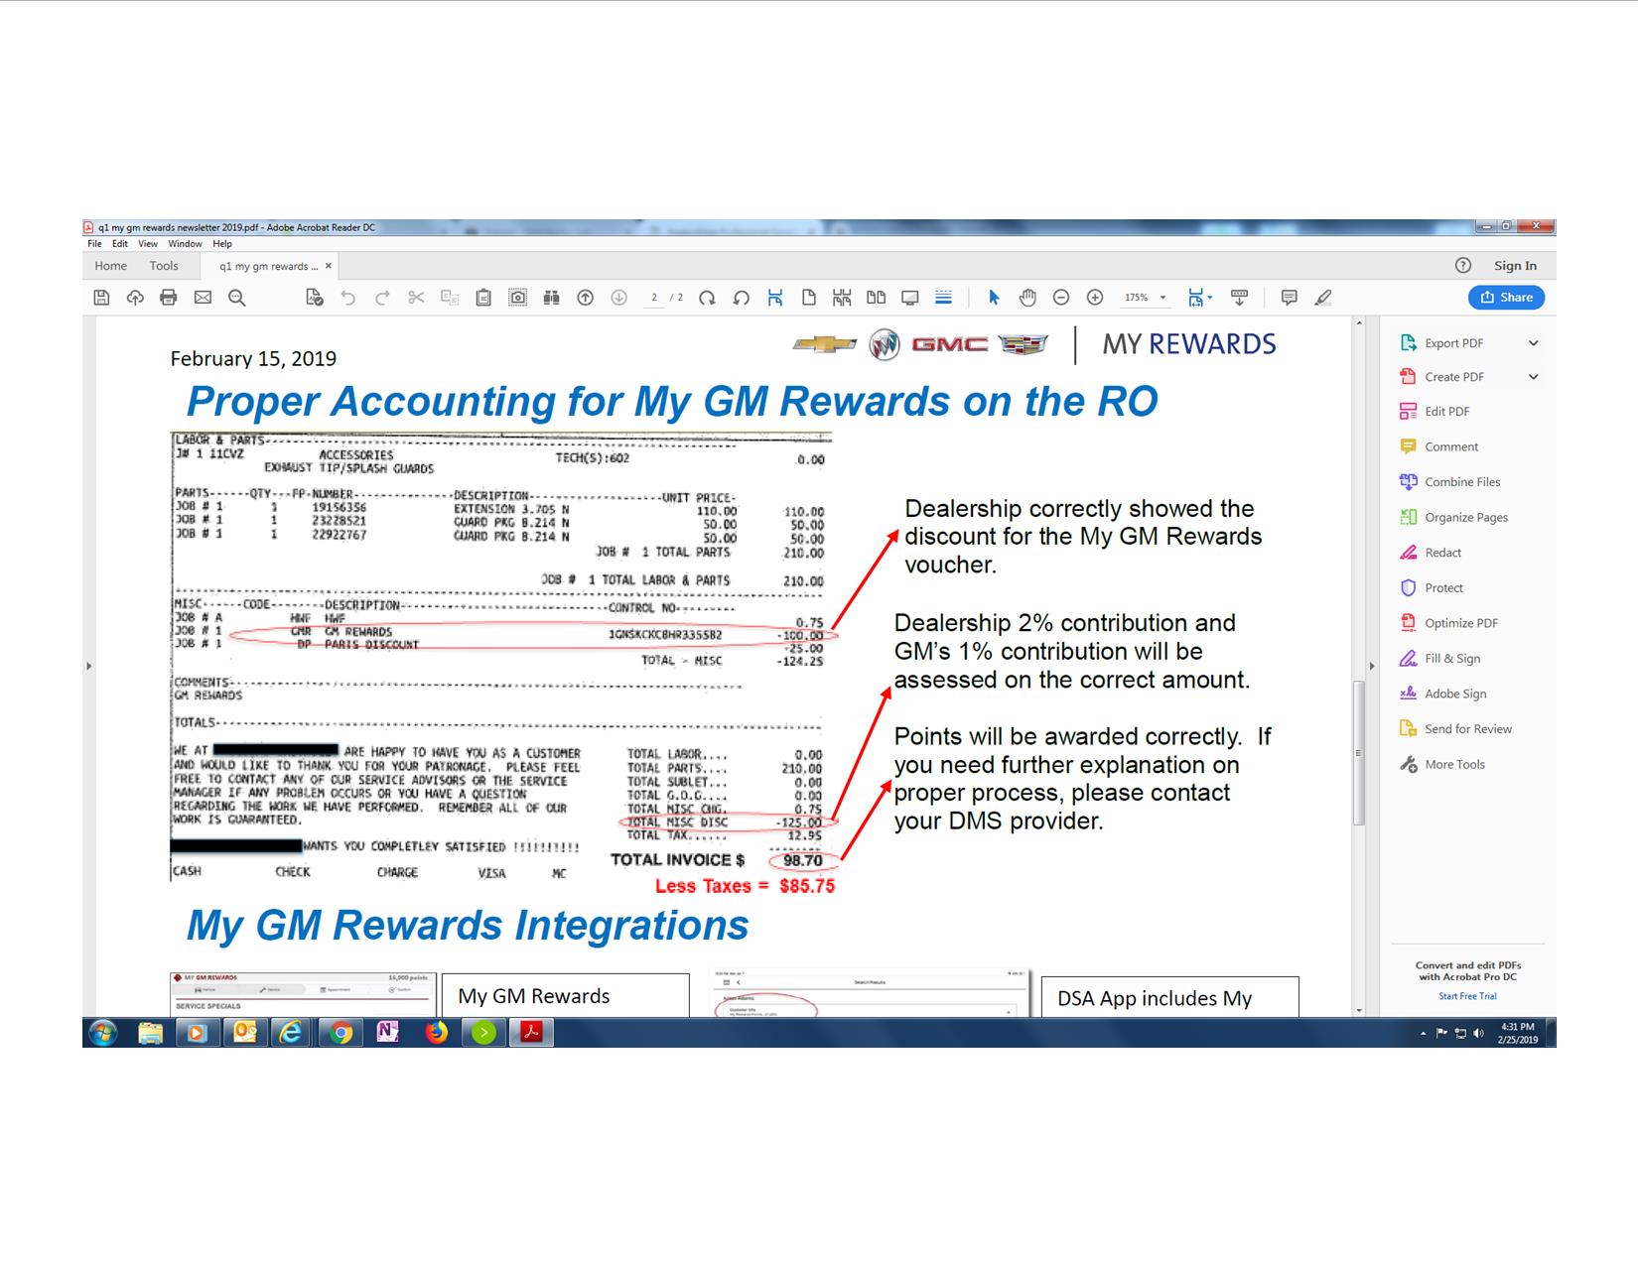Open the Redact tool

(1442, 553)
